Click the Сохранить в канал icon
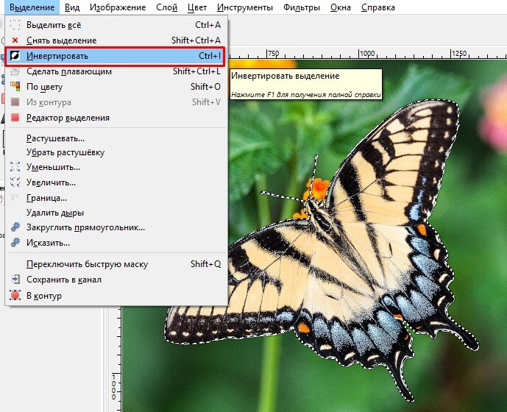This screenshot has height=412, width=507. [x=15, y=279]
